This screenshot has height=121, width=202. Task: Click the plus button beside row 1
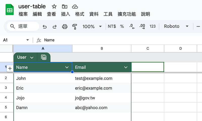pyautogui.click(x=10, y=68)
